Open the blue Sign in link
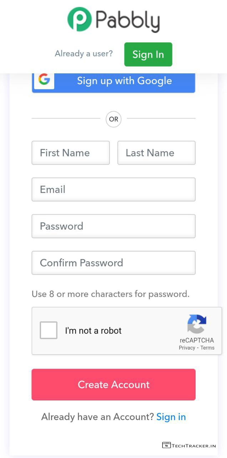 pos(171,417)
